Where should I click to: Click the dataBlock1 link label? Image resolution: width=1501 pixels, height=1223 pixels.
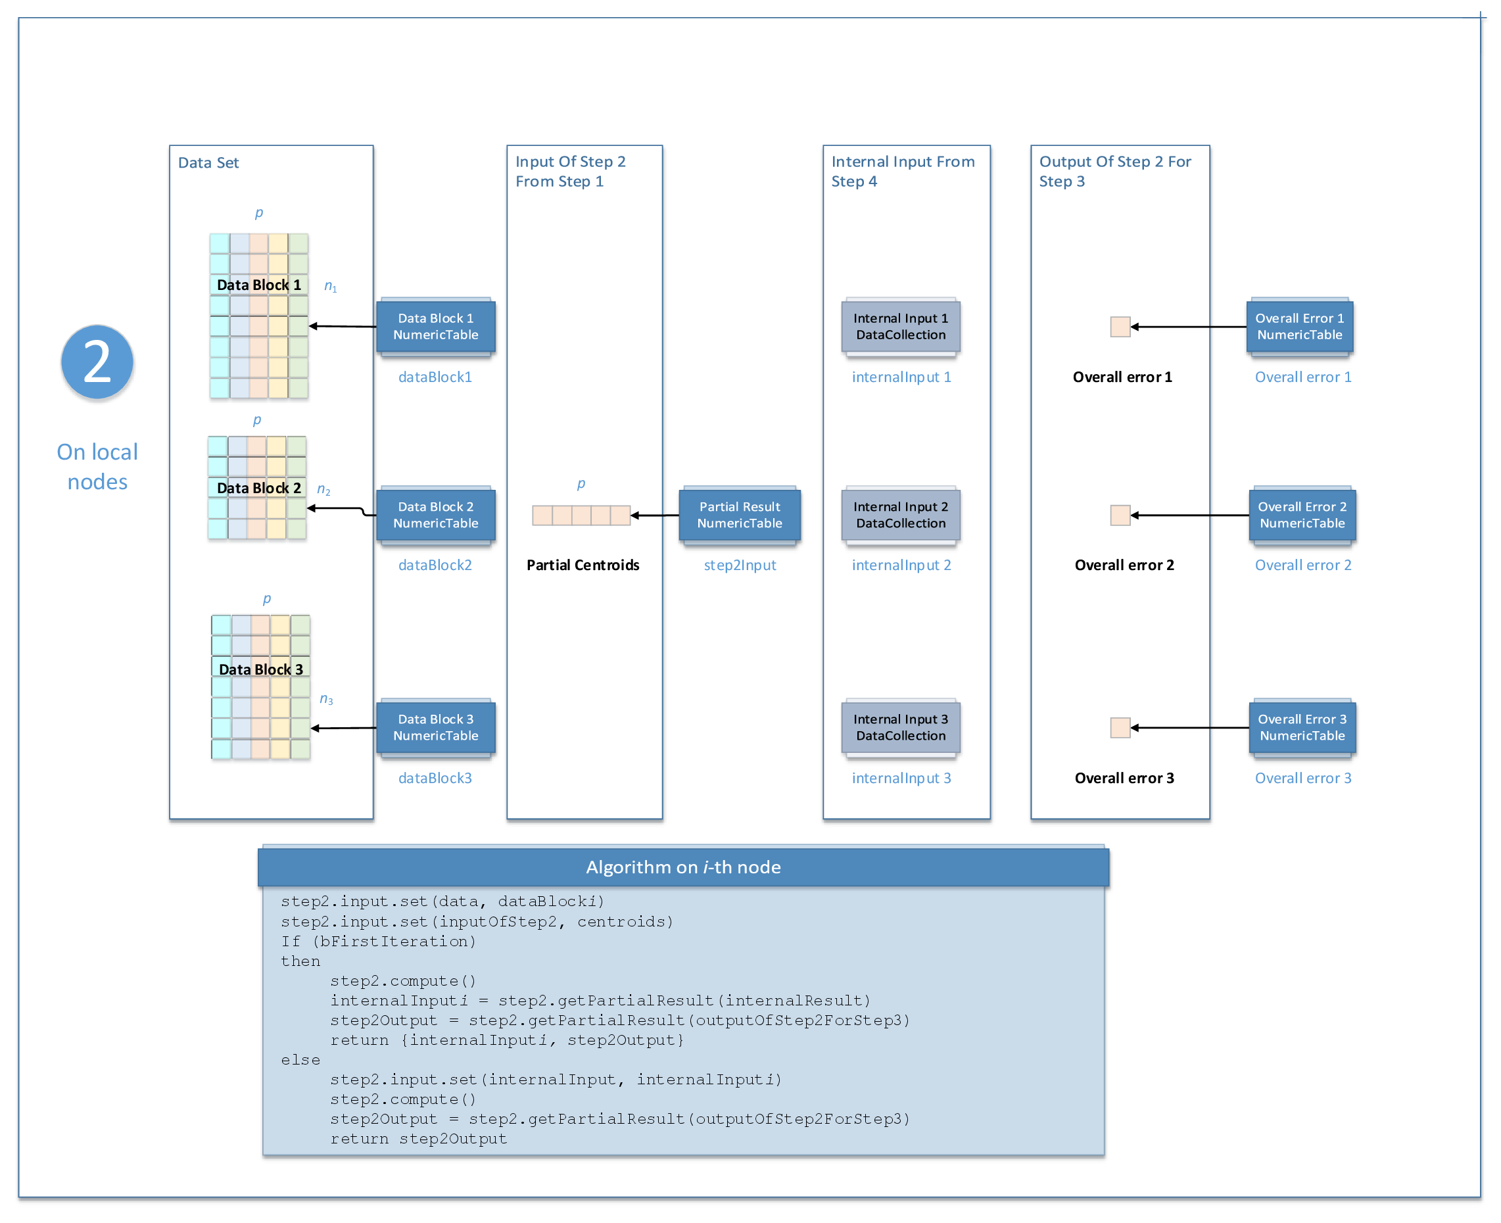click(435, 377)
